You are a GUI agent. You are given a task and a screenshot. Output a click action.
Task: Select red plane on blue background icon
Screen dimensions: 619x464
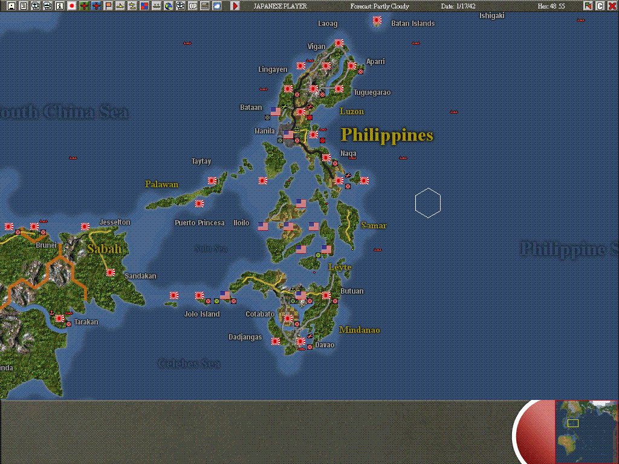(96, 6)
